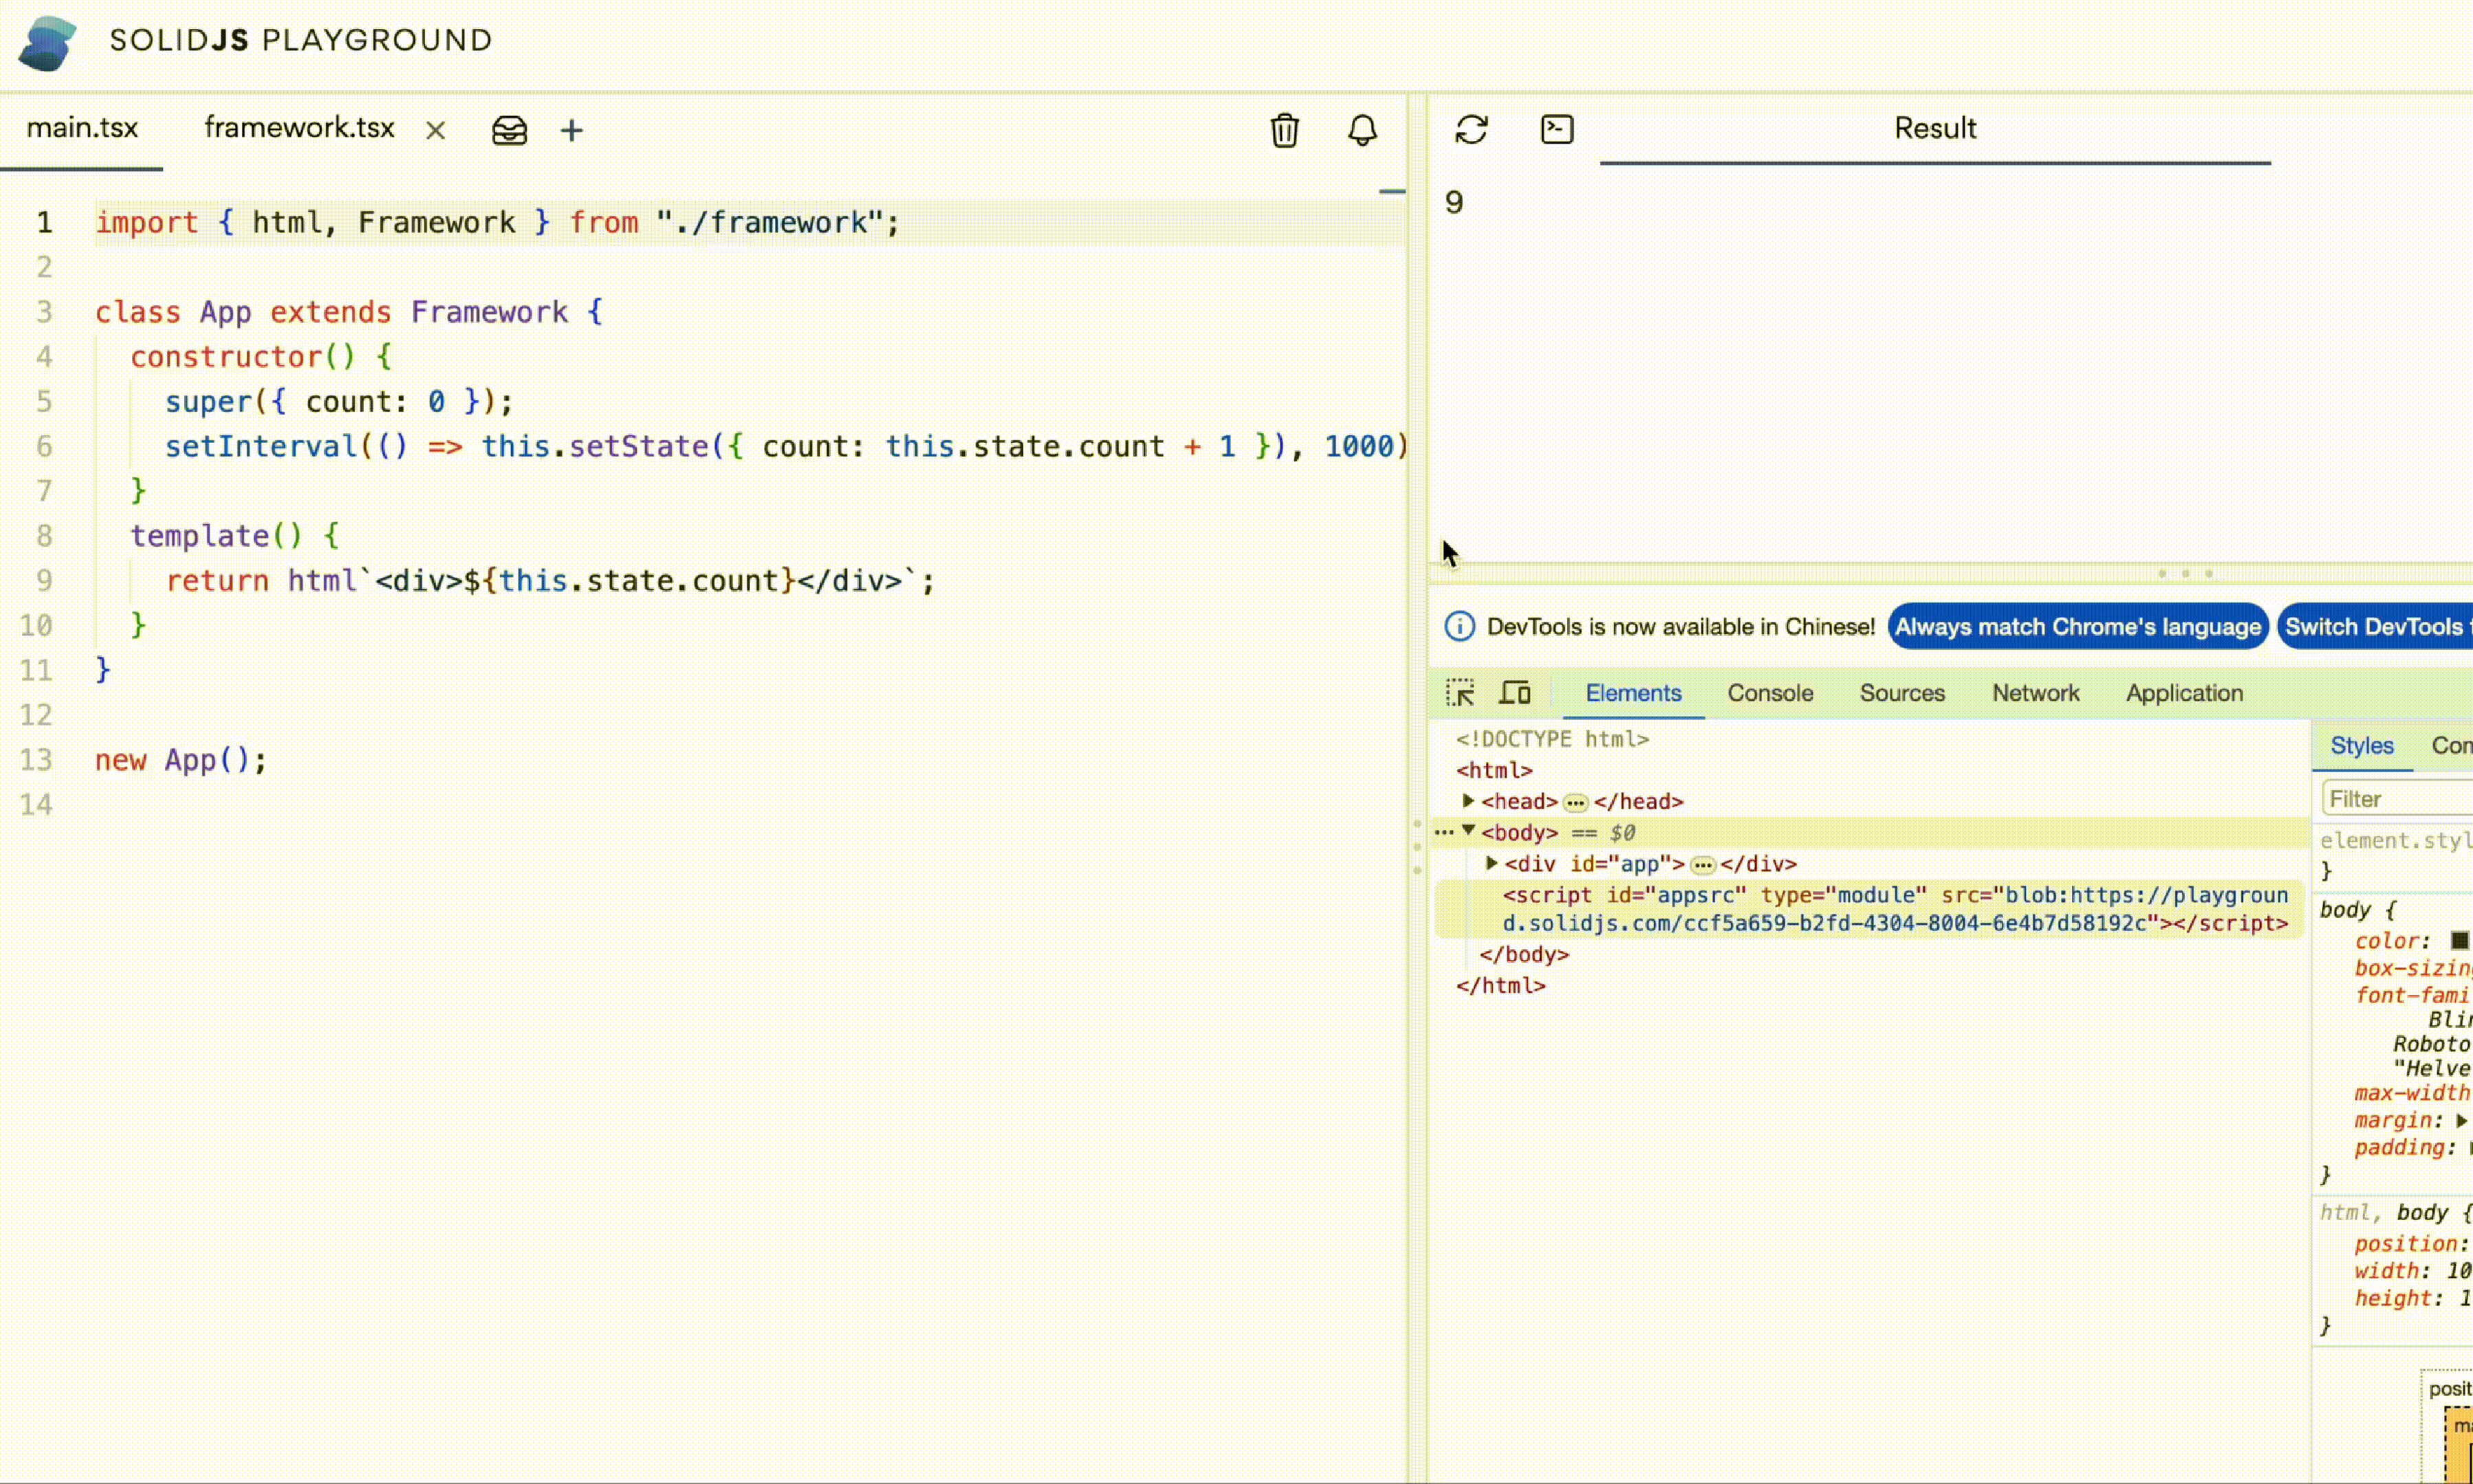2473x1484 pixels.
Task: Click the trash can delete icon
Action: (1285, 130)
